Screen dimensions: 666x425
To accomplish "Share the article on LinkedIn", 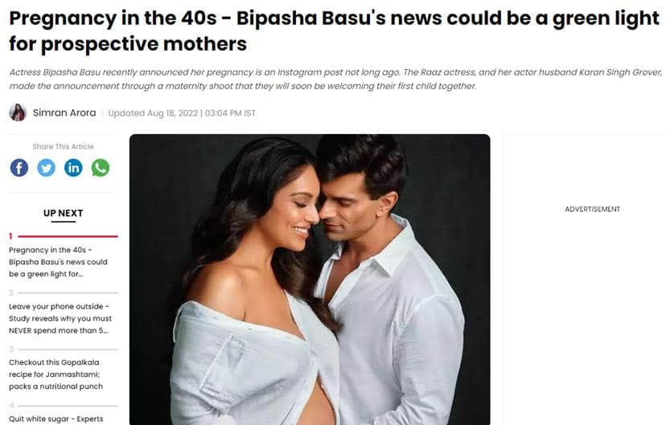I will tap(73, 168).
